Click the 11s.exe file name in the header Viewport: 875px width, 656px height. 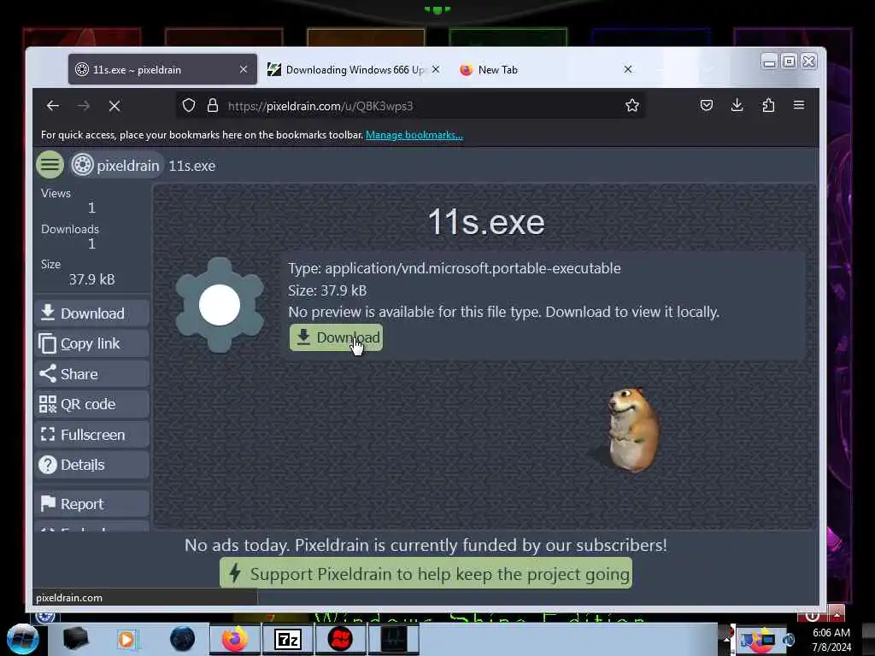pos(192,166)
